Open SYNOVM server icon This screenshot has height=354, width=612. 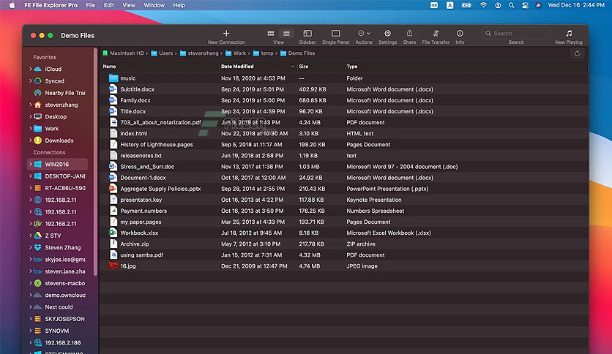click(38, 331)
